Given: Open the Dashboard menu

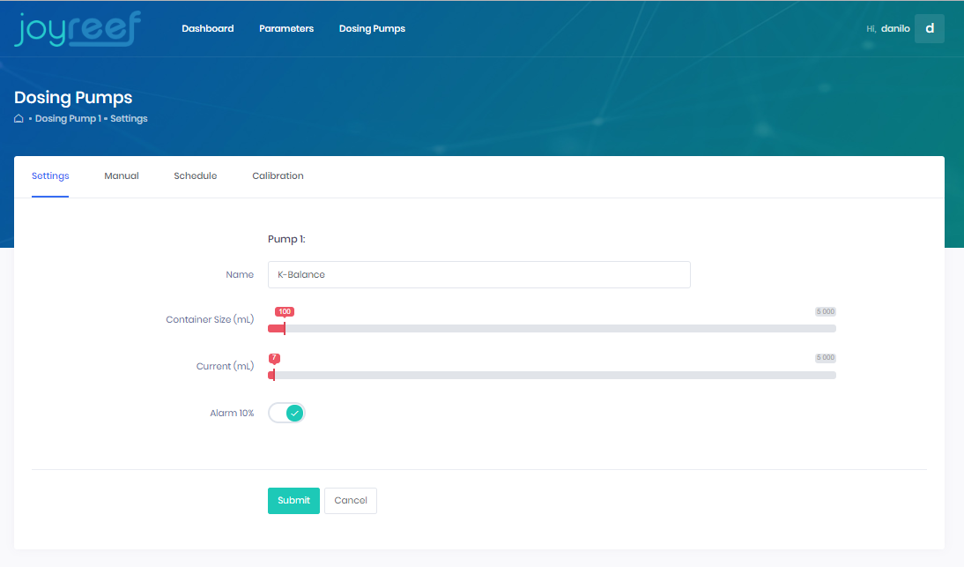Looking at the screenshot, I should click(x=208, y=28).
